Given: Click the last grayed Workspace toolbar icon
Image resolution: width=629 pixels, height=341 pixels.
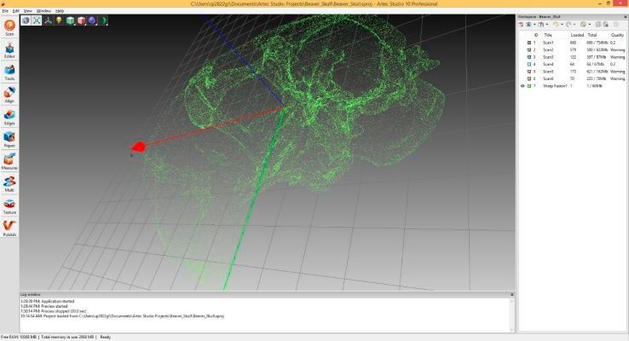Looking at the screenshot, I should (x=616, y=25).
